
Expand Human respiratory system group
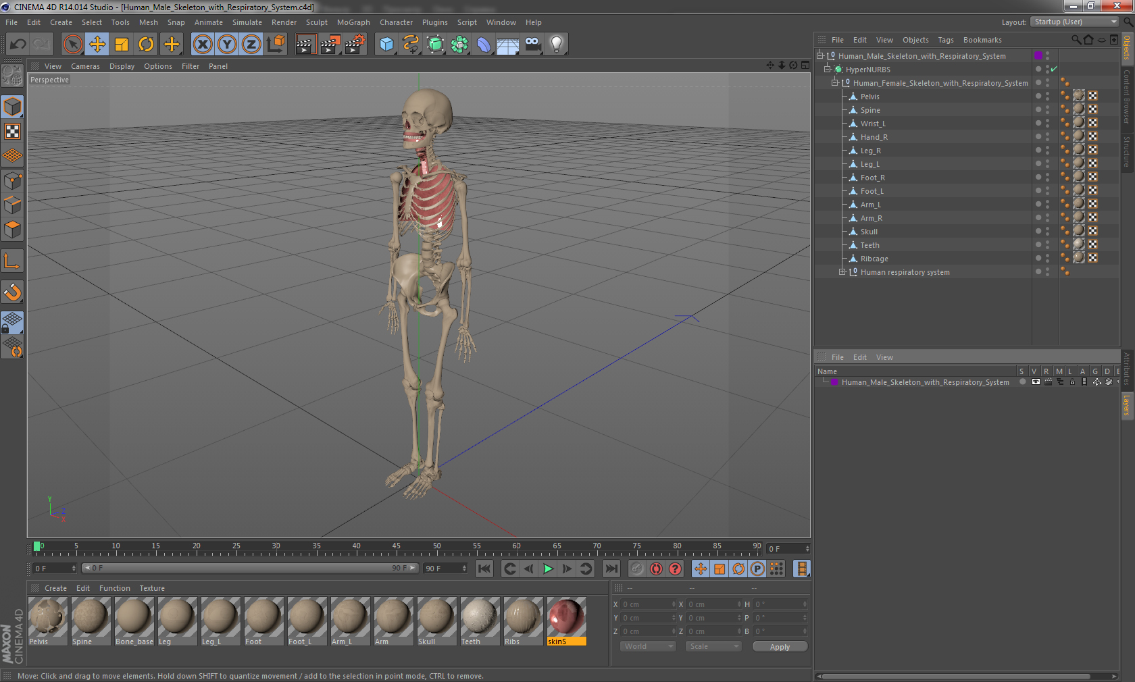[842, 271]
